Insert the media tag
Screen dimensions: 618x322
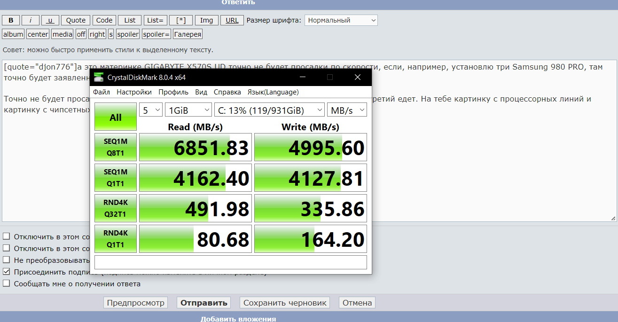coord(63,34)
